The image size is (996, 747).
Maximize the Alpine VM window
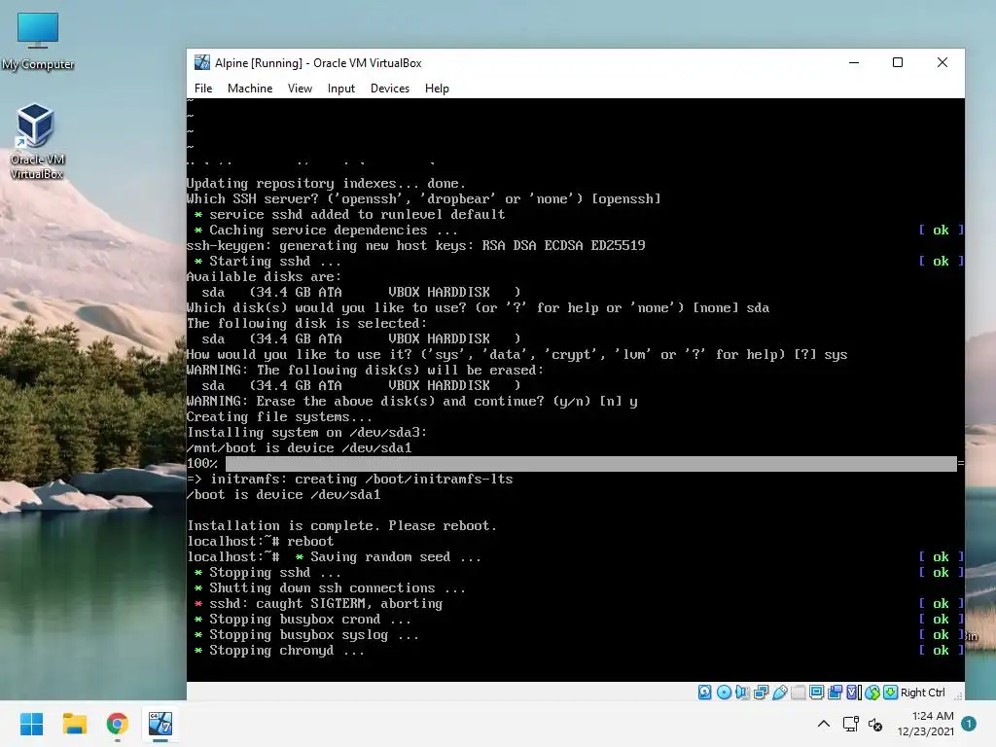(898, 62)
